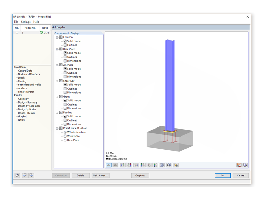Toggle the perspective cube view icon
Viewport: 264px width, 198px height.
[x=162, y=165]
